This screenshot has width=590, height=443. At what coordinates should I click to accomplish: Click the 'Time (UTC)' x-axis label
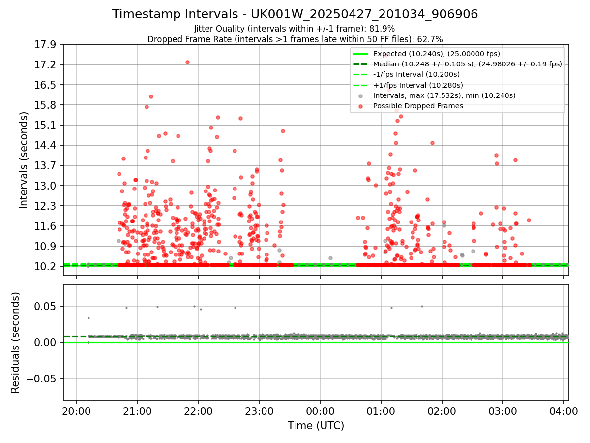(316, 426)
